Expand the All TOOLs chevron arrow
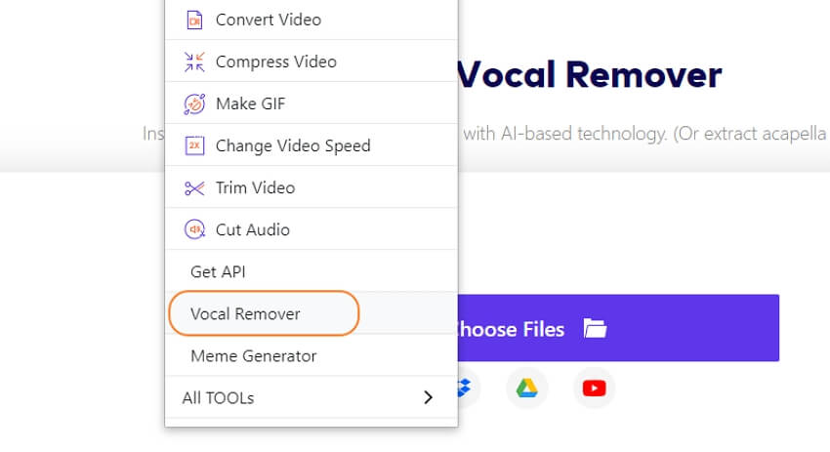 [x=429, y=397]
